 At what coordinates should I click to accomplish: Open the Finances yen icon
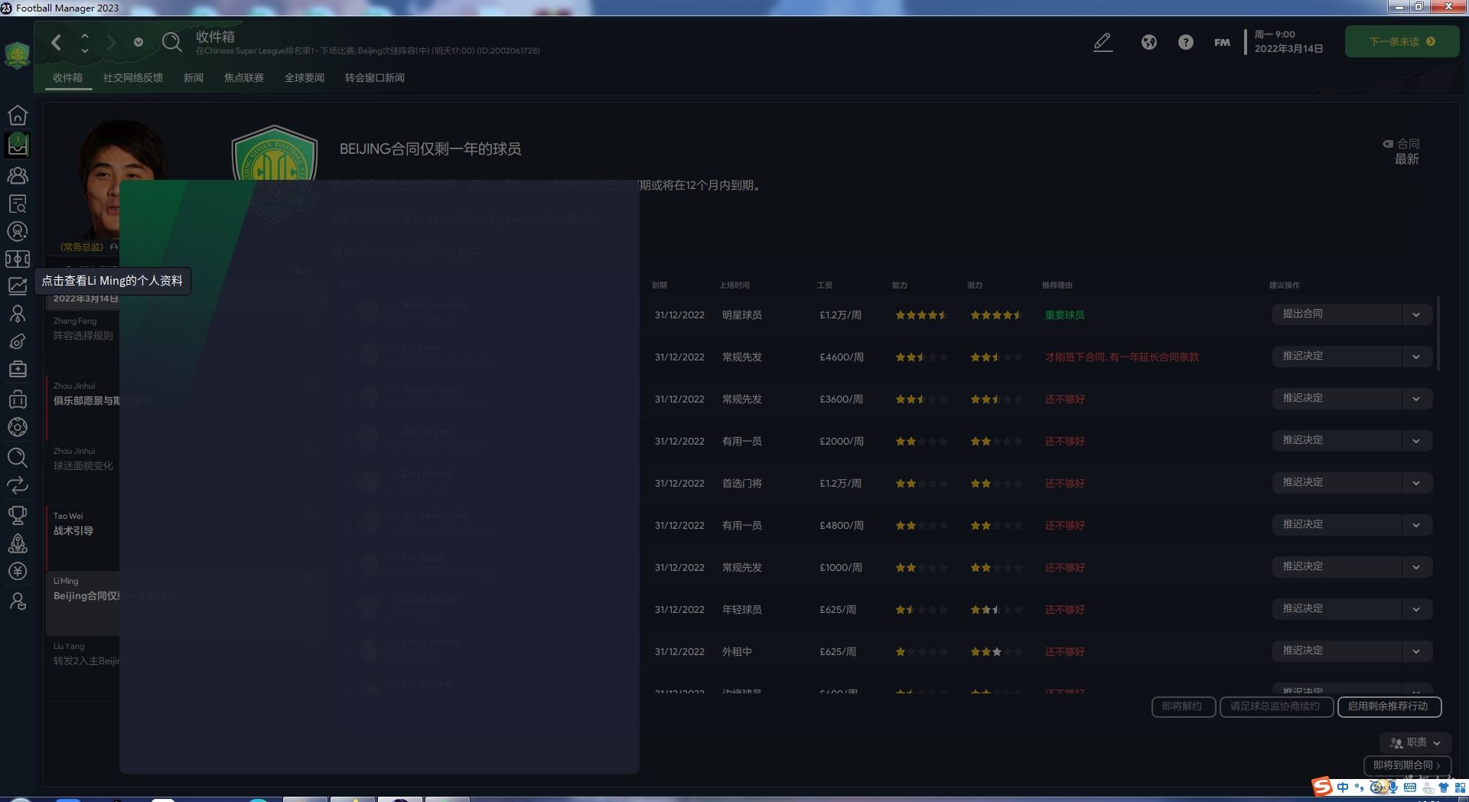18,571
